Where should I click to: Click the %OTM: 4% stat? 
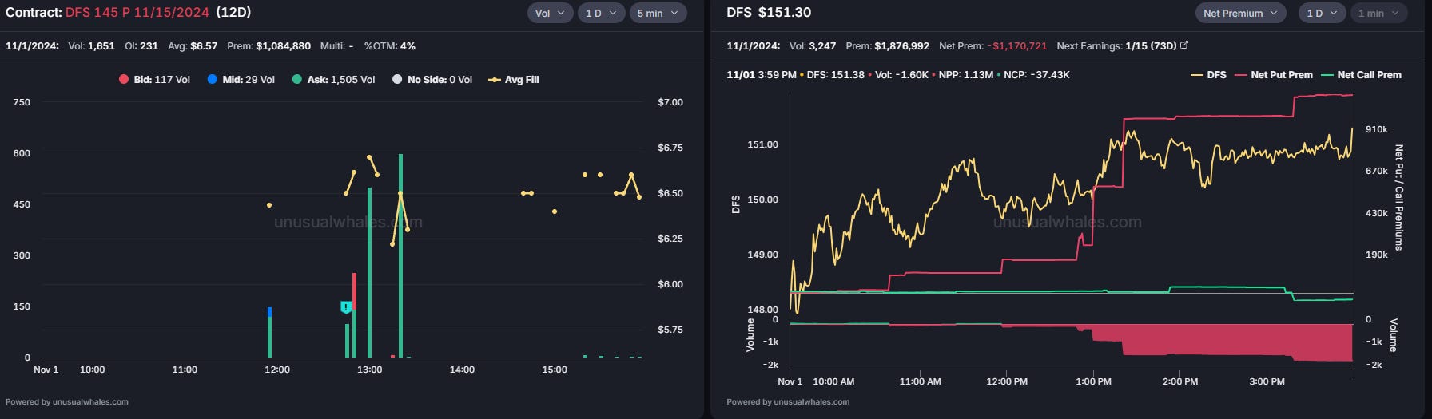[390, 46]
